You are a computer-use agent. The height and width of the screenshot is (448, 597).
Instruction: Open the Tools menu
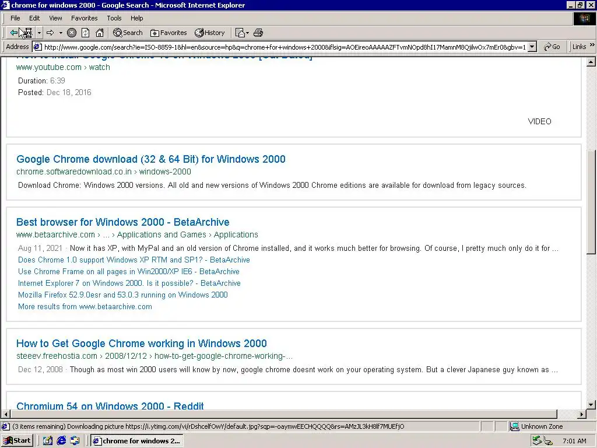coord(114,18)
